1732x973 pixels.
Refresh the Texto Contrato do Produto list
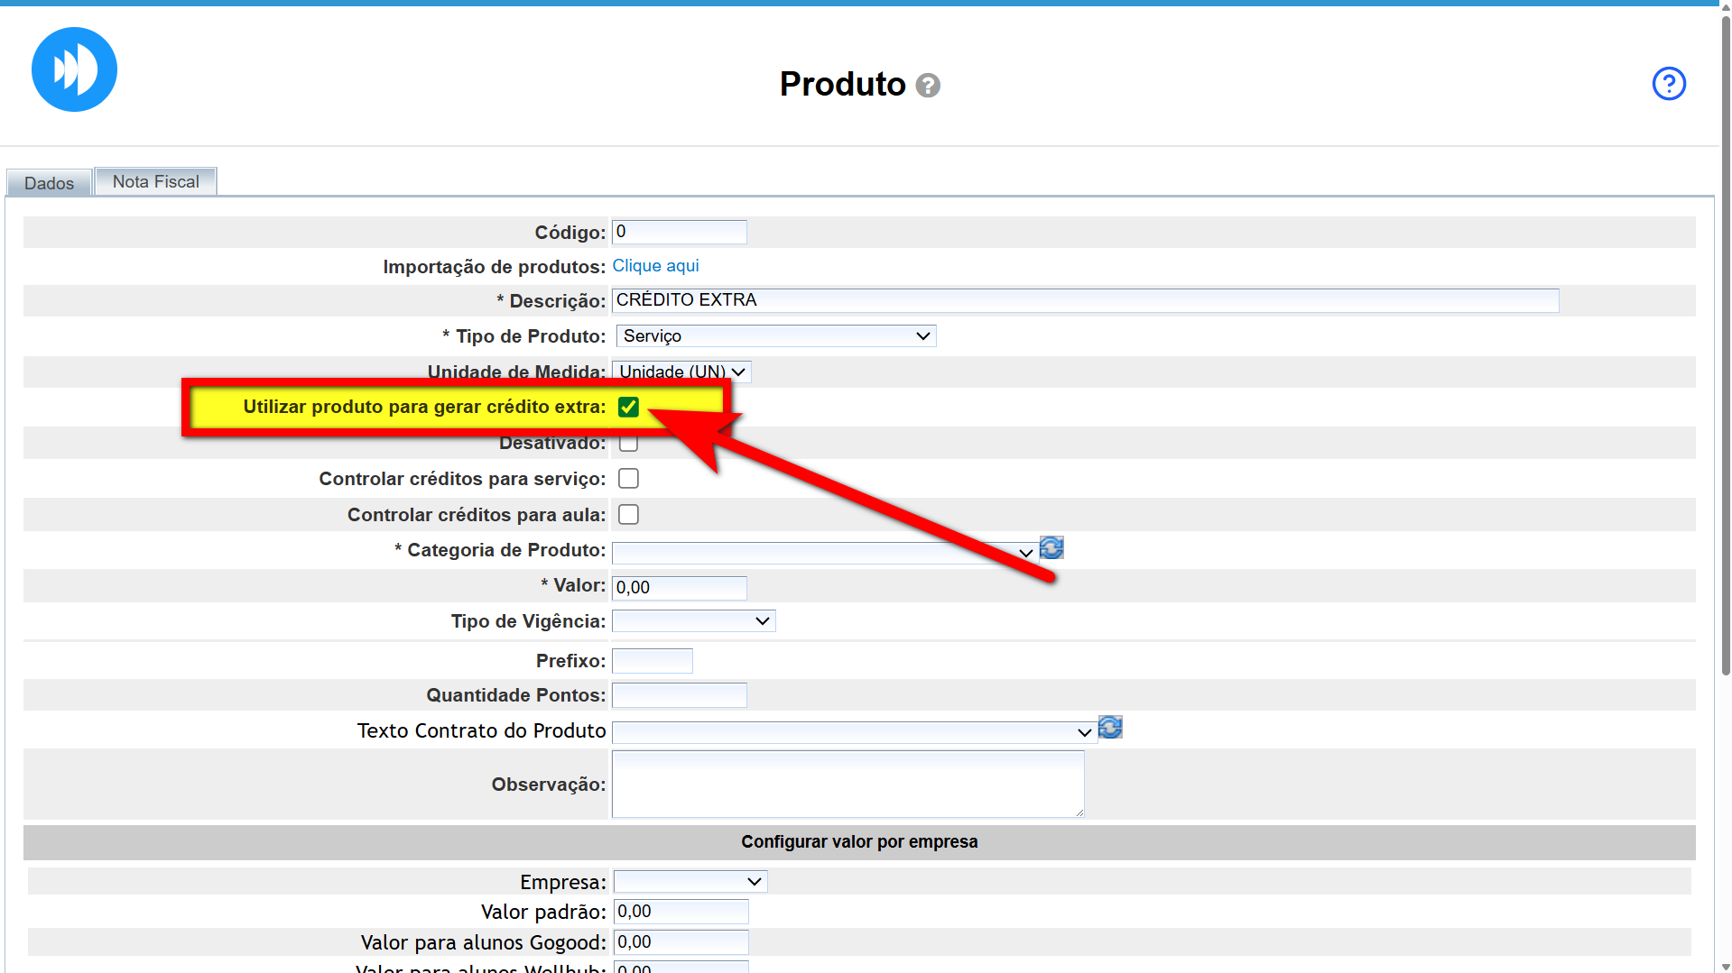1110,728
